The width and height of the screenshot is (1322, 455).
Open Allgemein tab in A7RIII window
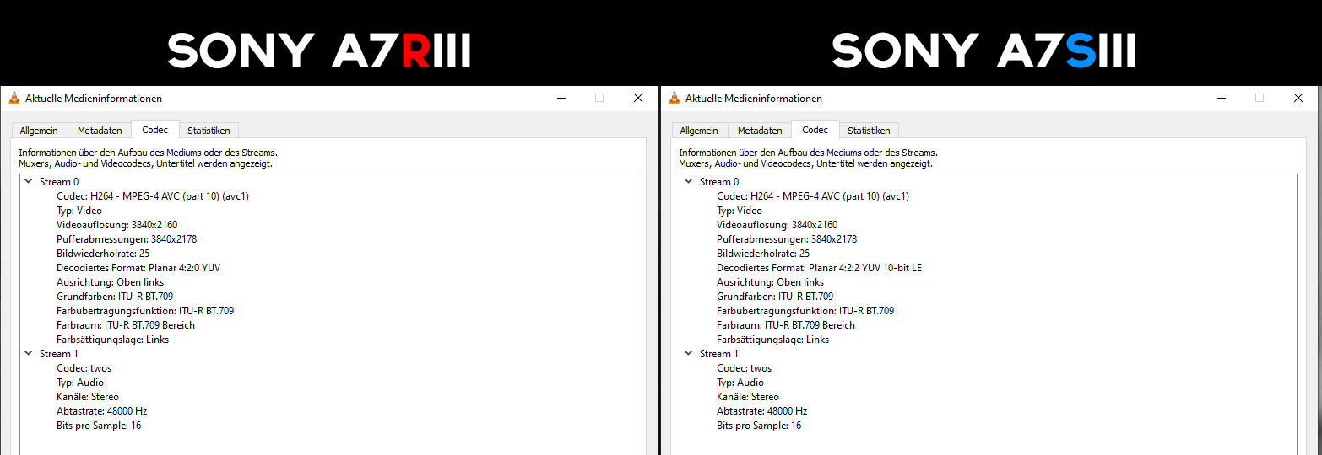[40, 131]
